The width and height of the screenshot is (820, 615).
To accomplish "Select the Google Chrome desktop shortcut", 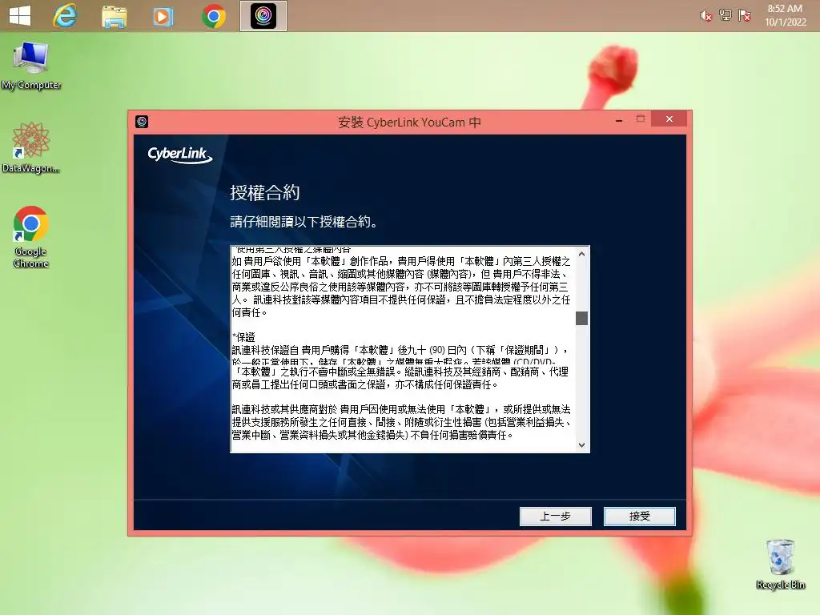I will [x=31, y=237].
